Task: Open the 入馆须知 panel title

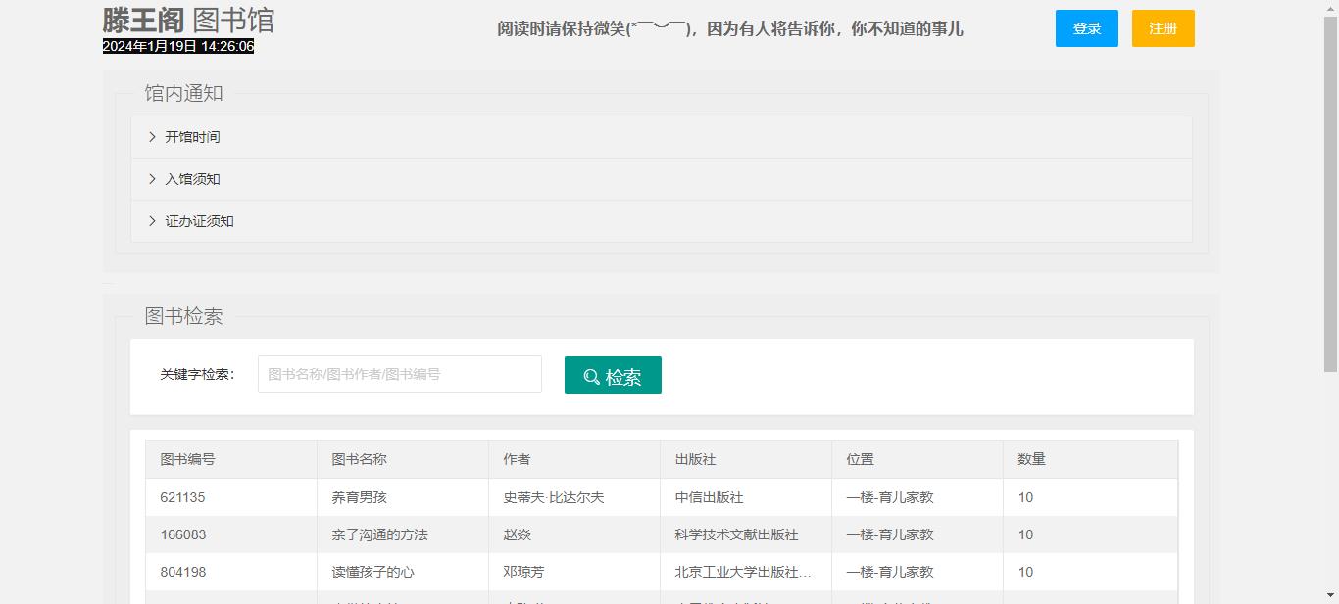Action: 192,179
